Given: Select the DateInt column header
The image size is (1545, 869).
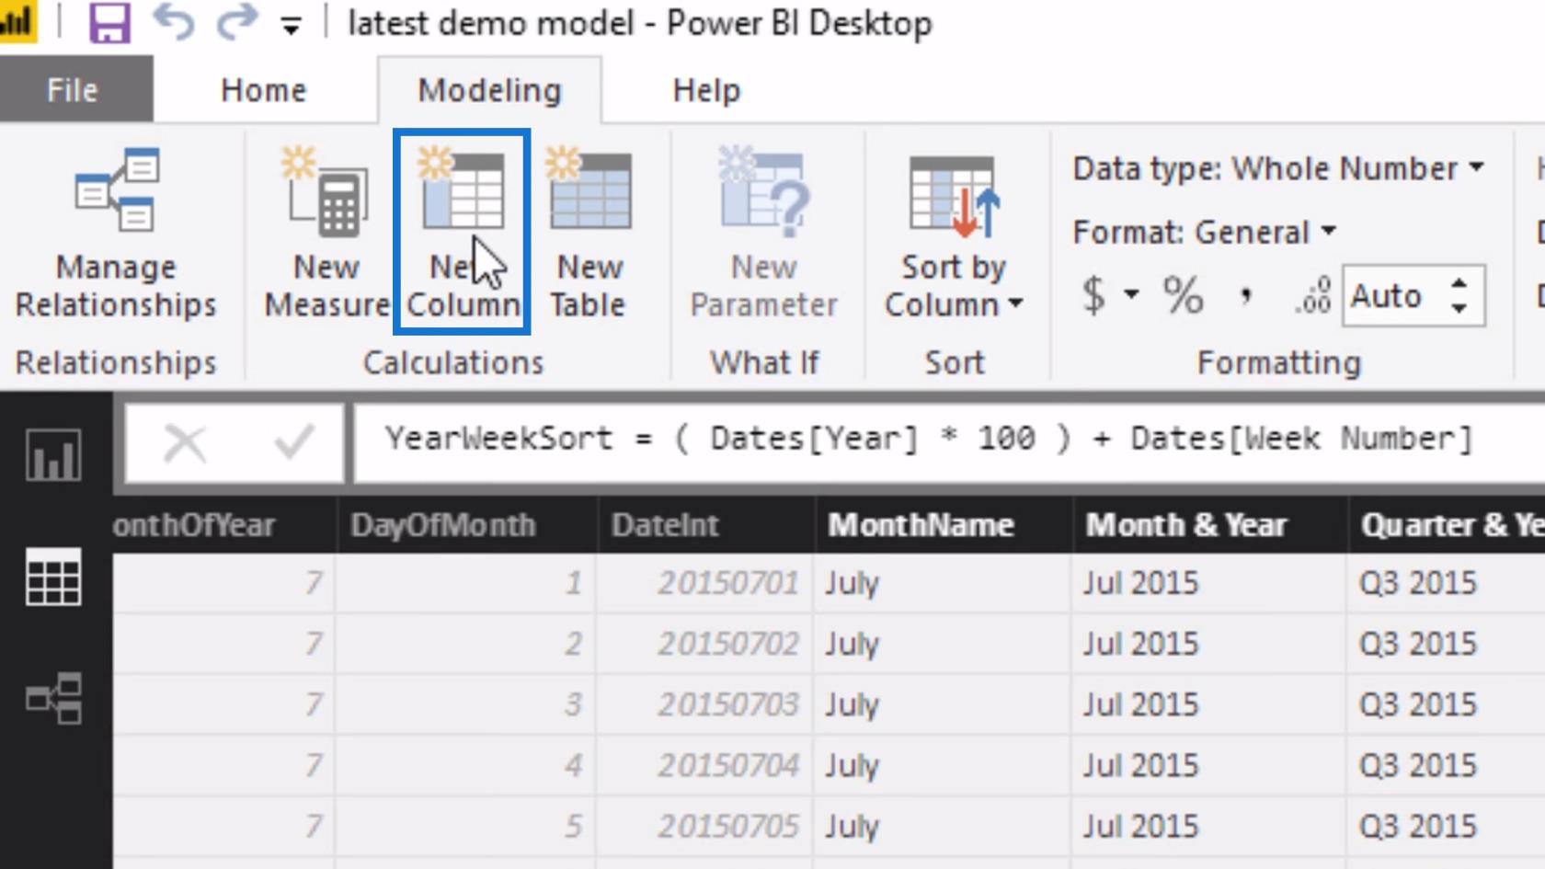Looking at the screenshot, I should (706, 525).
